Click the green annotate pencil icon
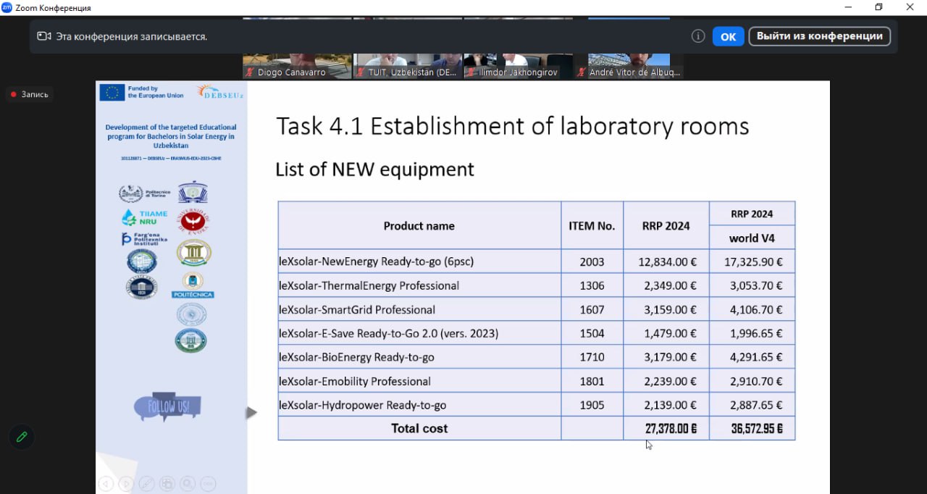 [22, 437]
